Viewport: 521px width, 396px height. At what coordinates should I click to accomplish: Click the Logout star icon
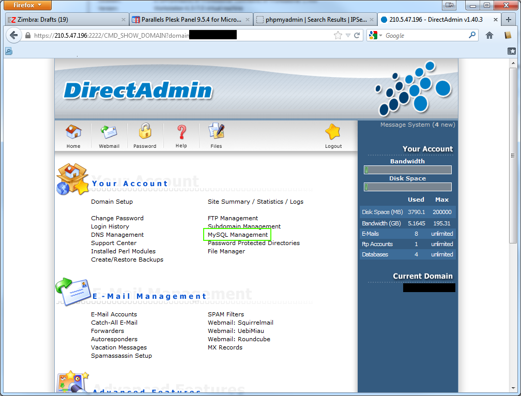(333, 132)
